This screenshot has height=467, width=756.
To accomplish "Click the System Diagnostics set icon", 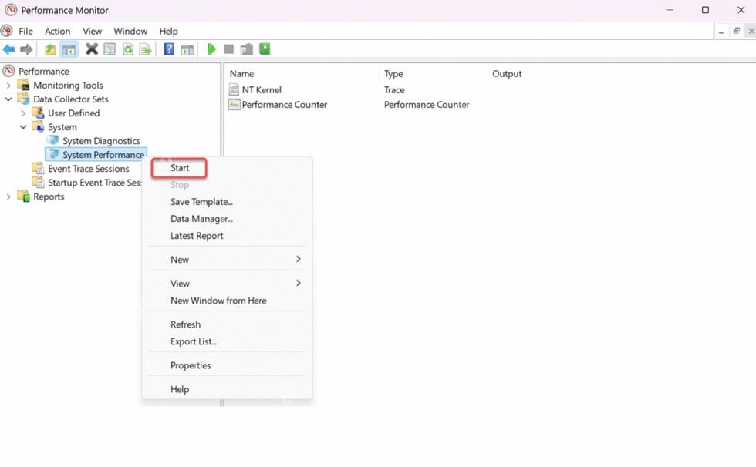I will pyautogui.click(x=52, y=140).
